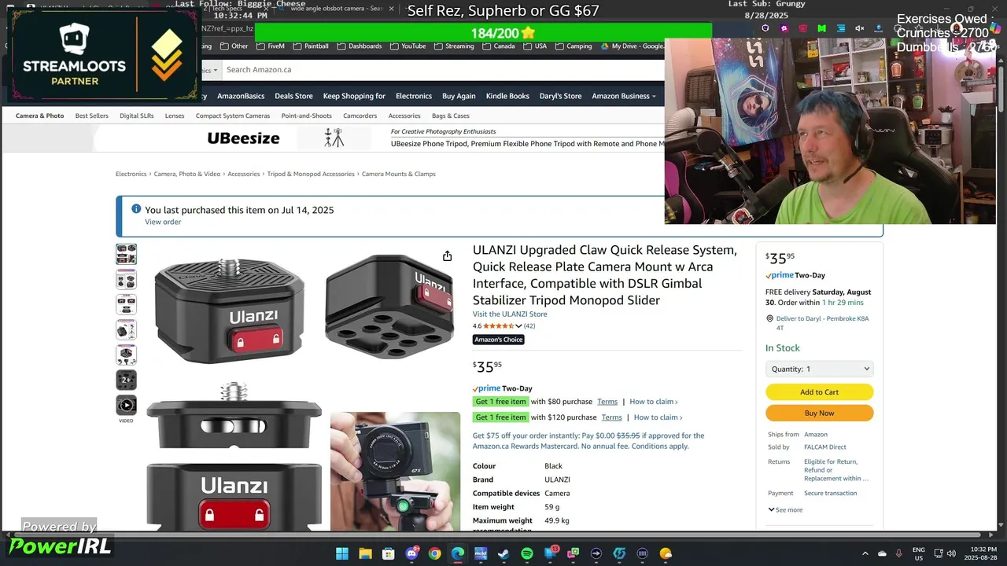Open Discord from the taskbar
Image resolution: width=1007 pixels, height=566 pixels.
411,553
